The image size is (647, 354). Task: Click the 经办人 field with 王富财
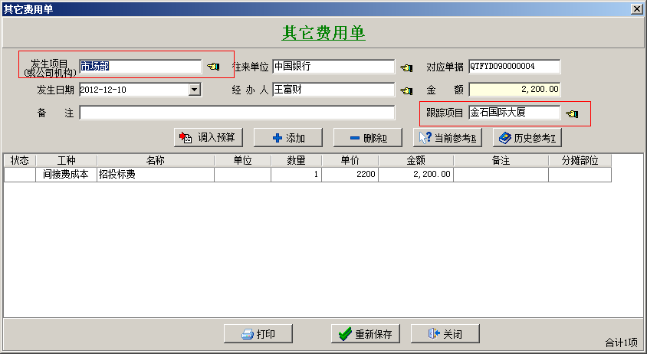[x=333, y=90]
